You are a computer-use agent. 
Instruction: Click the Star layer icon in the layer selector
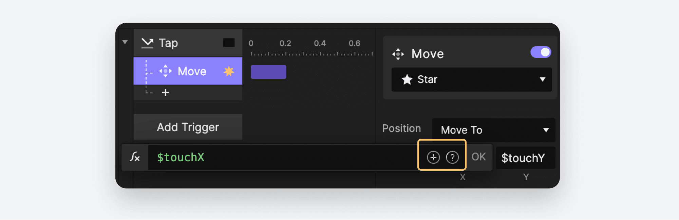[x=407, y=79]
